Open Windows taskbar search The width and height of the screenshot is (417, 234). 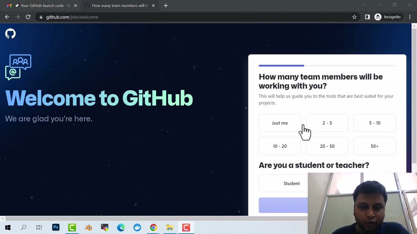pyautogui.click(x=23, y=227)
